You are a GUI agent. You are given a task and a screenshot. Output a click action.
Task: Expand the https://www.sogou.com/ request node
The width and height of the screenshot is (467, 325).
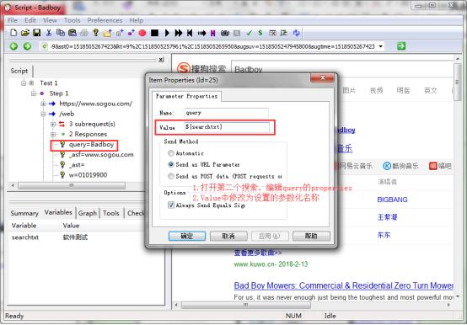[x=43, y=104]
